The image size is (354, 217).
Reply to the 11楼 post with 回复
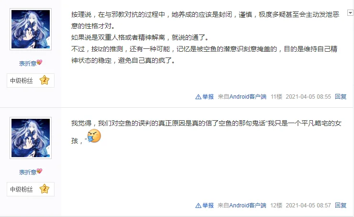click(341, 97)
